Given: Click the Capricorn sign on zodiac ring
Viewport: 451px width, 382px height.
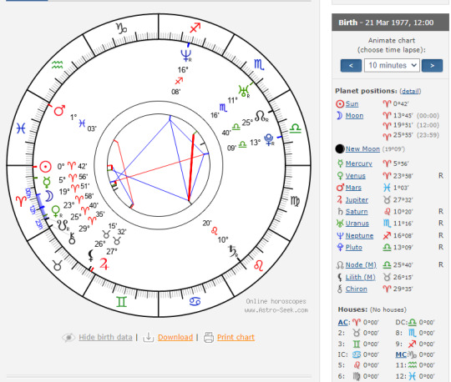Looking at the screenshot, I should click(x=121, y=28).
